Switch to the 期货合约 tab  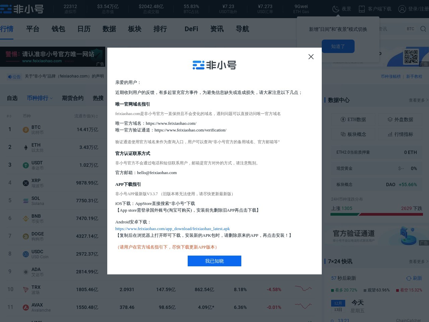click(73, 98)
